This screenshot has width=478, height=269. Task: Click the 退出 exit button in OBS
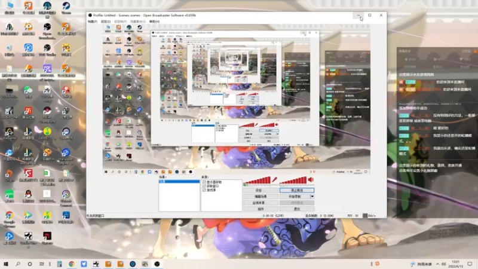(297, 209)
